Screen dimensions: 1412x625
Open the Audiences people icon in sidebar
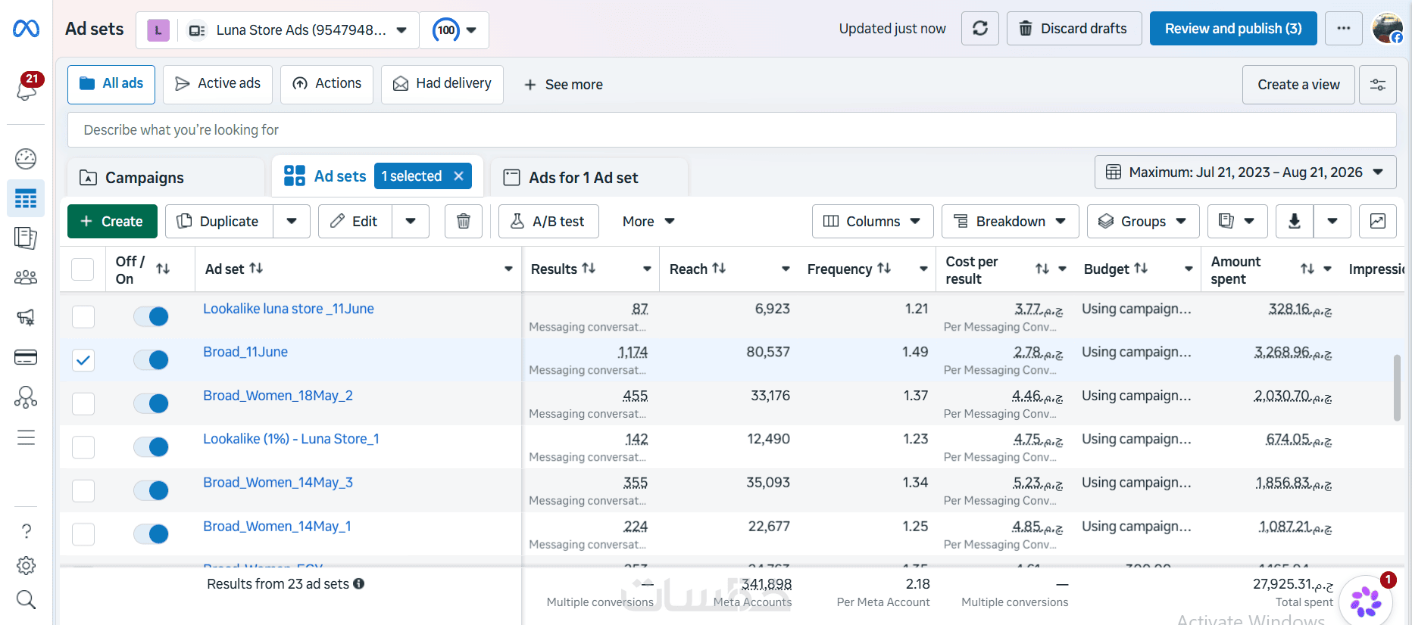pyautogui.click(x=26, y=278)
